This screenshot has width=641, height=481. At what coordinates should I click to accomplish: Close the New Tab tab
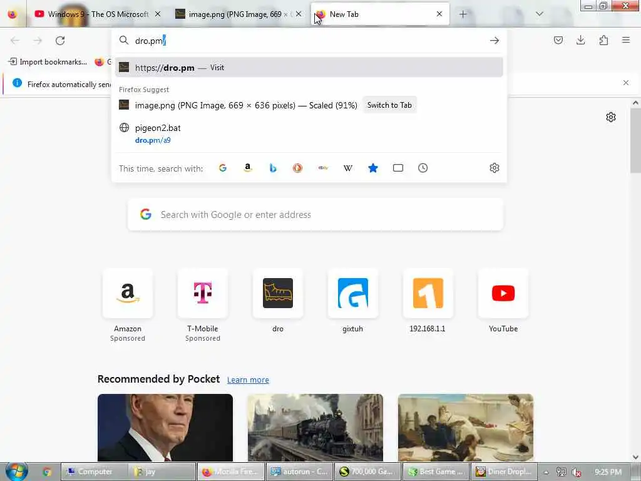click(x=439, y=14)
